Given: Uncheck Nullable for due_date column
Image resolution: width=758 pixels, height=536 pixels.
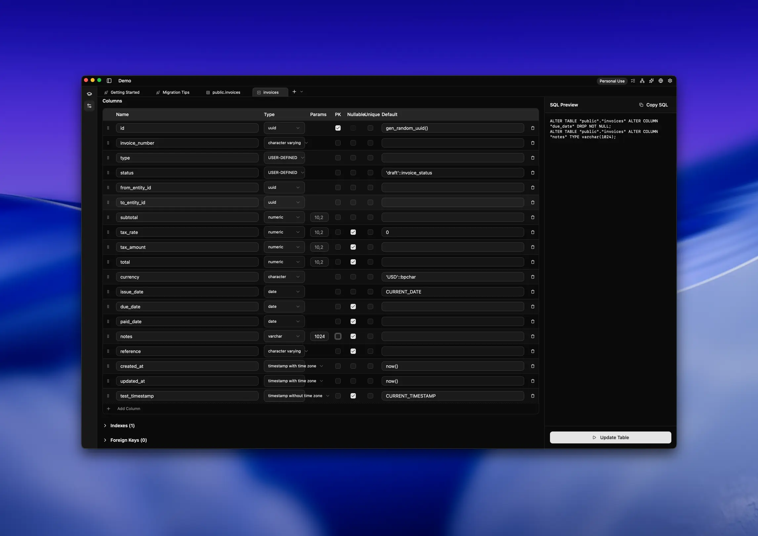Looking at the screenshot, I should click(x=353, y=307).
